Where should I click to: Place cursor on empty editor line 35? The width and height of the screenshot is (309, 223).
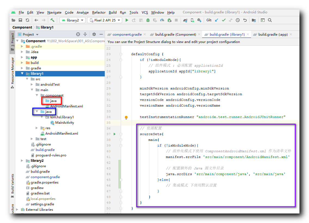[x=210, y=123]
